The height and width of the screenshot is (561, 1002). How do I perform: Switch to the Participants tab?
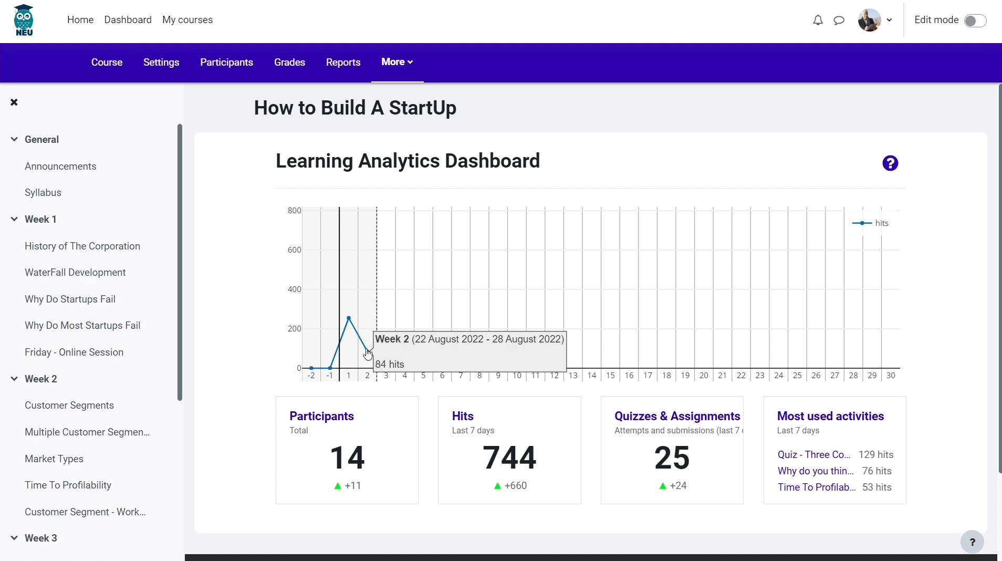pyautogui.click(x=226, y=62)
